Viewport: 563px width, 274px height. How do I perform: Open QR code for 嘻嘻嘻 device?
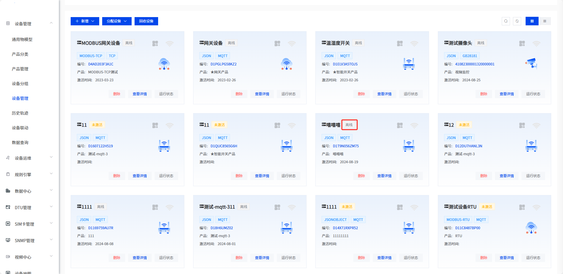[x=400, y=126]
